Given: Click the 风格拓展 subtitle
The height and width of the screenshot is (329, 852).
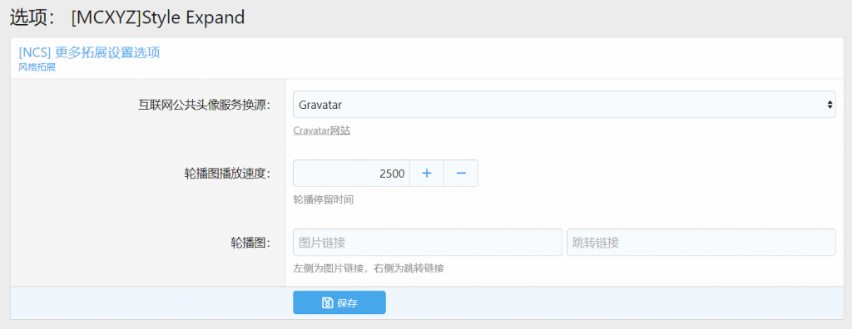Looking at the screenshot, I should point(37,68).
